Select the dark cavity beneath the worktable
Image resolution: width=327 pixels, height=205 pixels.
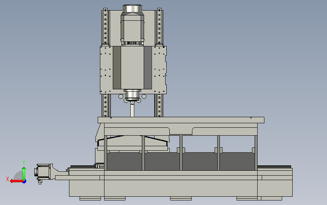coord(181,161)
